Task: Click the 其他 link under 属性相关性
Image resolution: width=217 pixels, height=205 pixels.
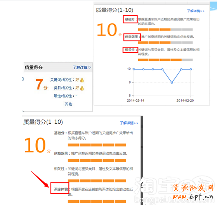Action: pos(68,104)
